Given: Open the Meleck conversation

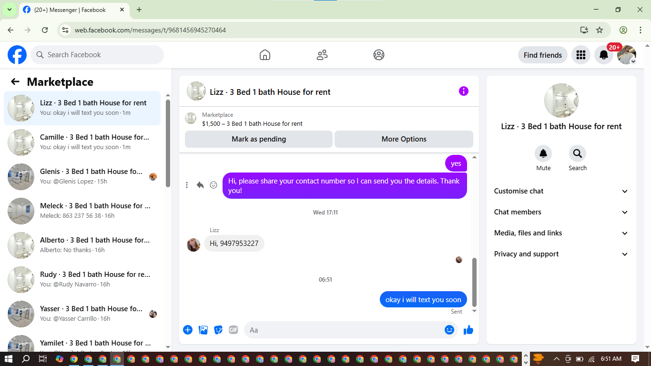Looking at the screenshot, I should point(82,211).
